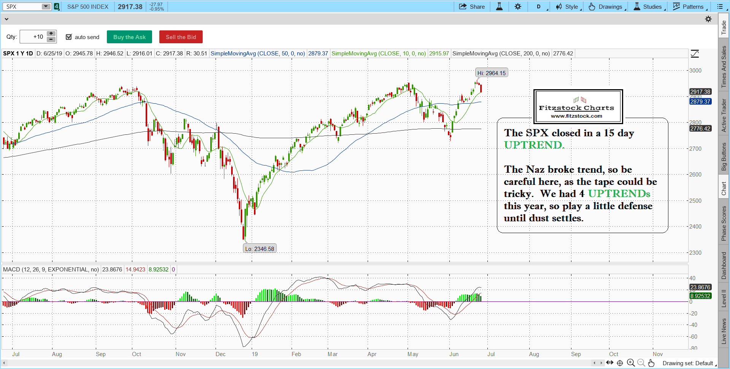
Task: Open the SPX symbol dropdown arrow
Action: [x=46, y=6]
